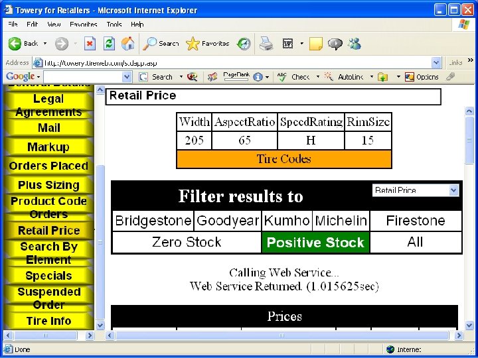Click the Back arrow icon
478x358 pixels.
pos(15,44)
